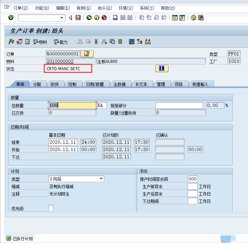Open the 抬头(D) menu
The width and height of the screenshot is (248, 243).
tap(105, 8)
